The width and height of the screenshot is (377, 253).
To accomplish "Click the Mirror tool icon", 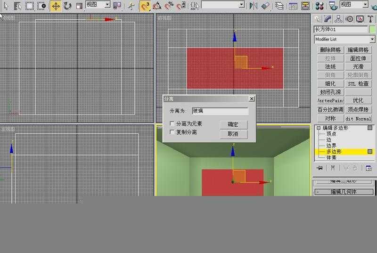I will coord(253,6).
